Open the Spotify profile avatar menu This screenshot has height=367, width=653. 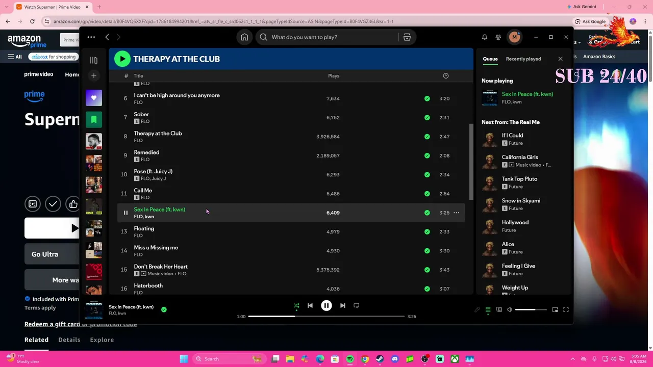[514, 37]
